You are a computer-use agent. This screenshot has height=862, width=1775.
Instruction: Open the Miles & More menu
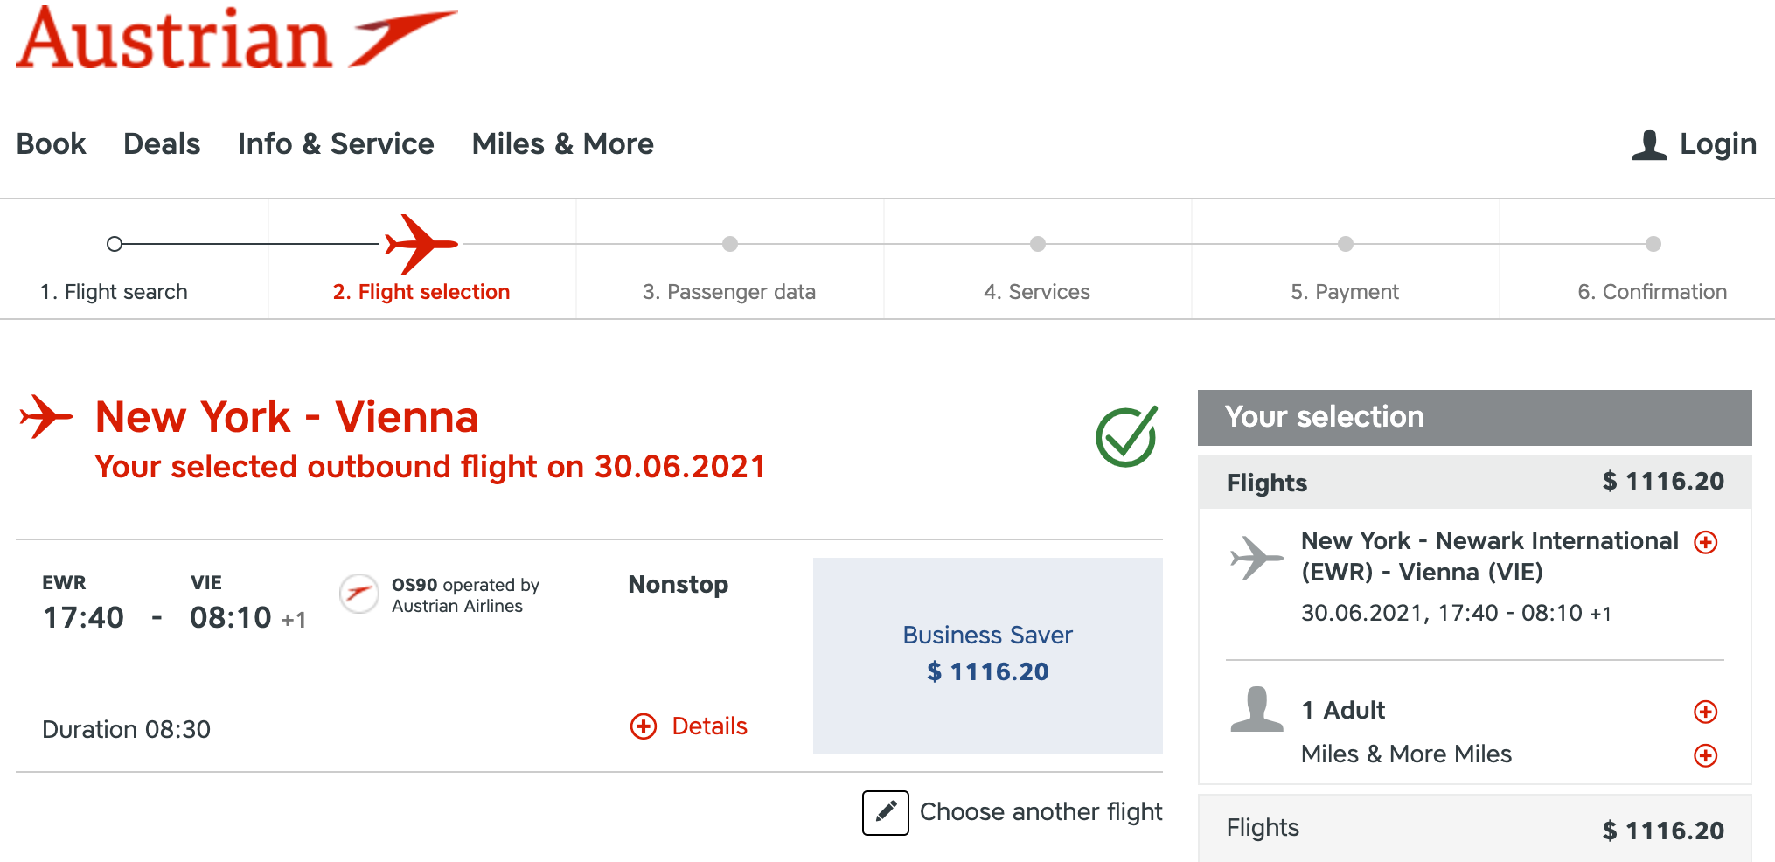pyautogui.click(x=562, y=144)
